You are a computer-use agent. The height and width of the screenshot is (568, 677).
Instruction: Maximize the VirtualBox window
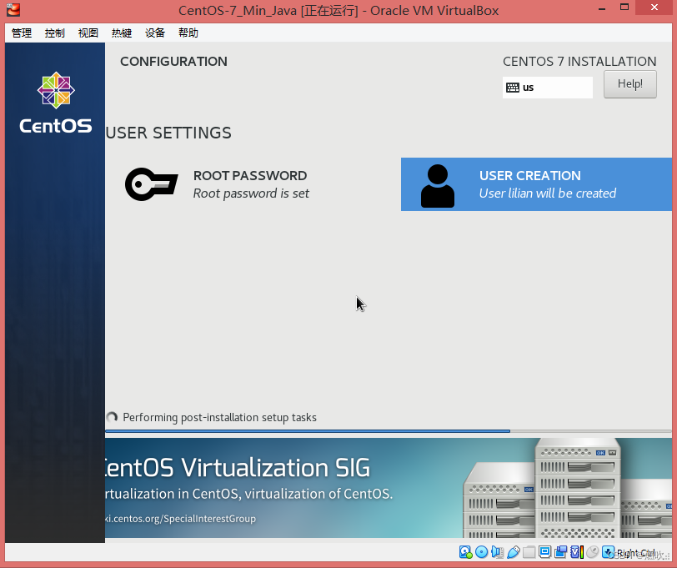click(x=624, y=7)
